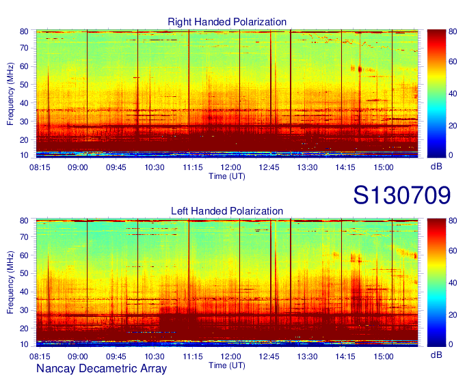Click the 08:15 time tick on the top plot

coord(40,167)
